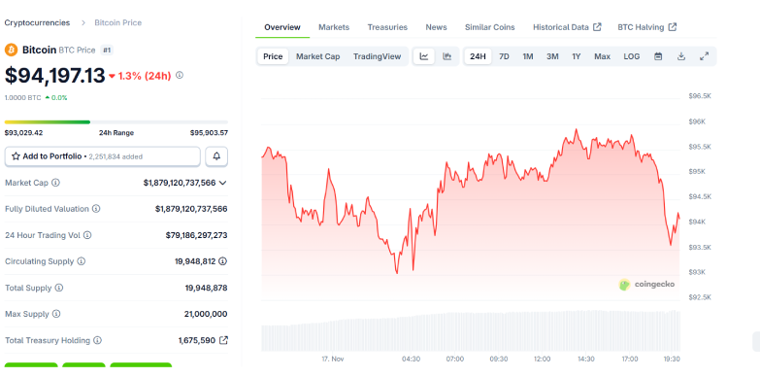
Task: Click the volume bars below the chart
Action: [x=471, y=331]
